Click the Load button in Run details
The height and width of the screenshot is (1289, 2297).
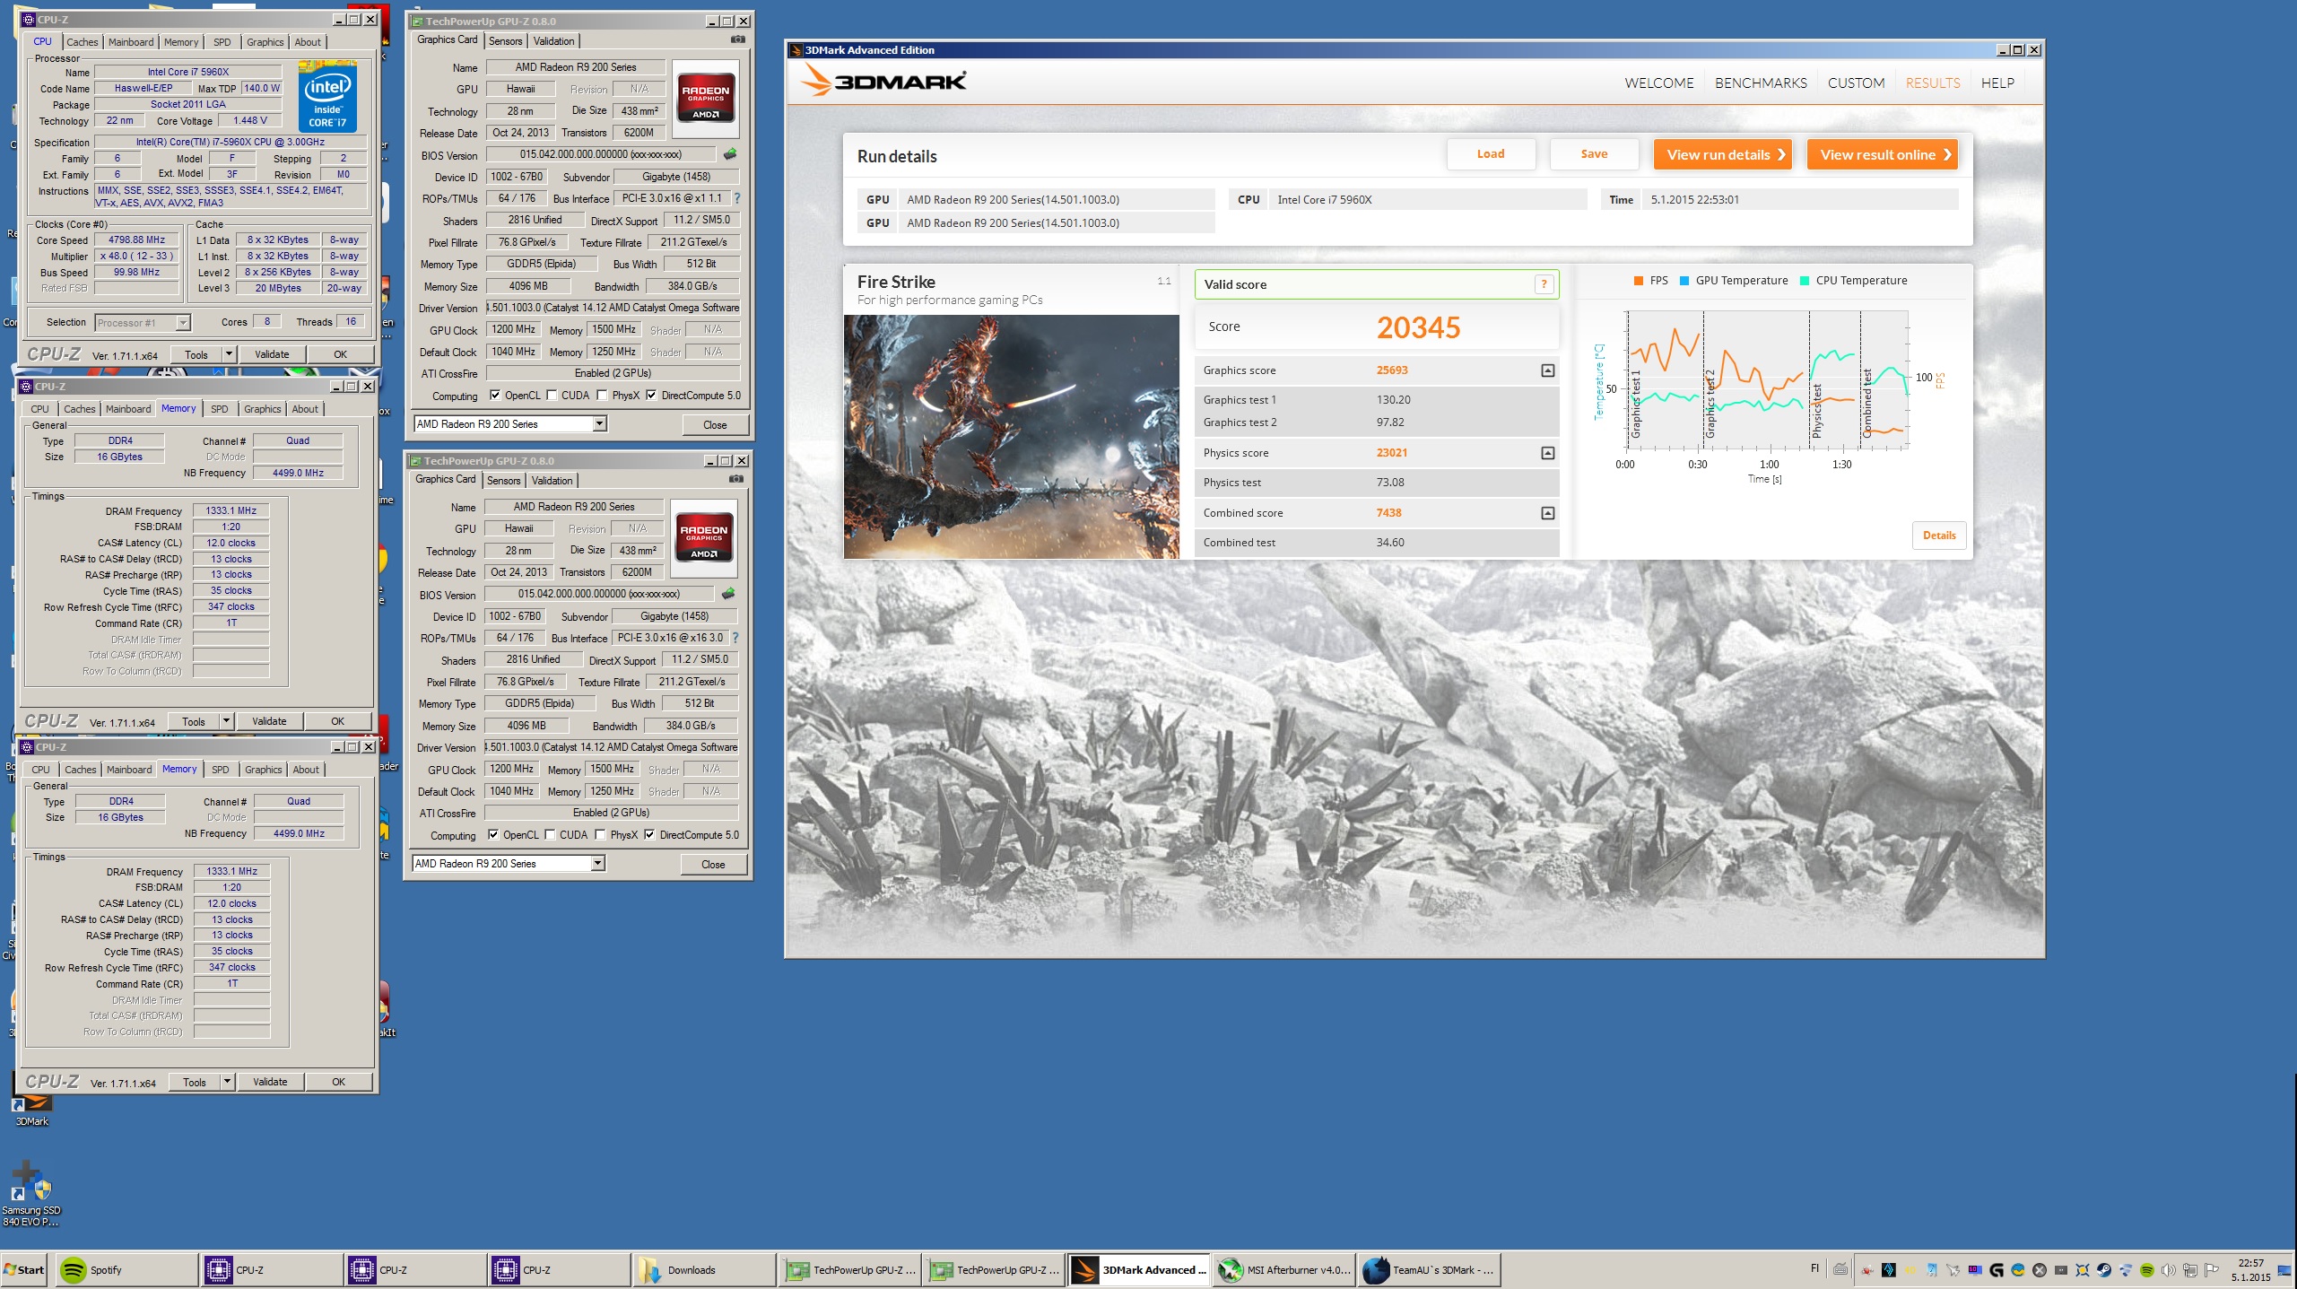pos(1491,154)
